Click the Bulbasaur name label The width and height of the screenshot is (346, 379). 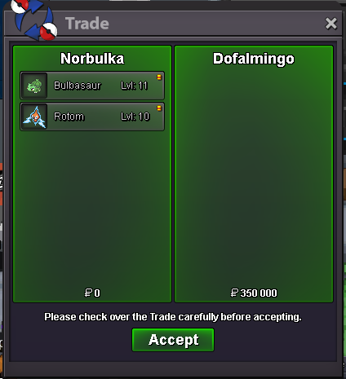78,86
